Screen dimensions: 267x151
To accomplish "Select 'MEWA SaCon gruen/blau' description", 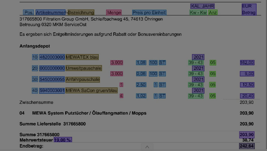I will click(x=92, y=91).
